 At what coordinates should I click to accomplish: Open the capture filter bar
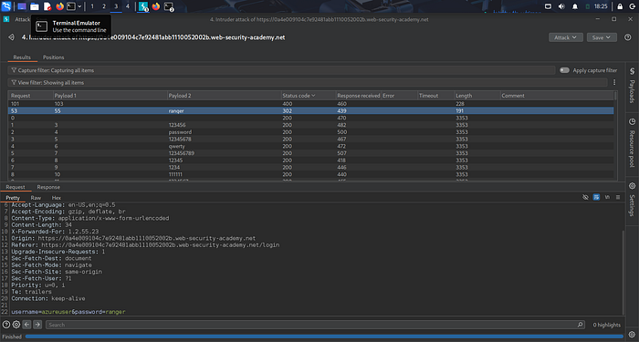pyautogui.click(x=281, y=70)
